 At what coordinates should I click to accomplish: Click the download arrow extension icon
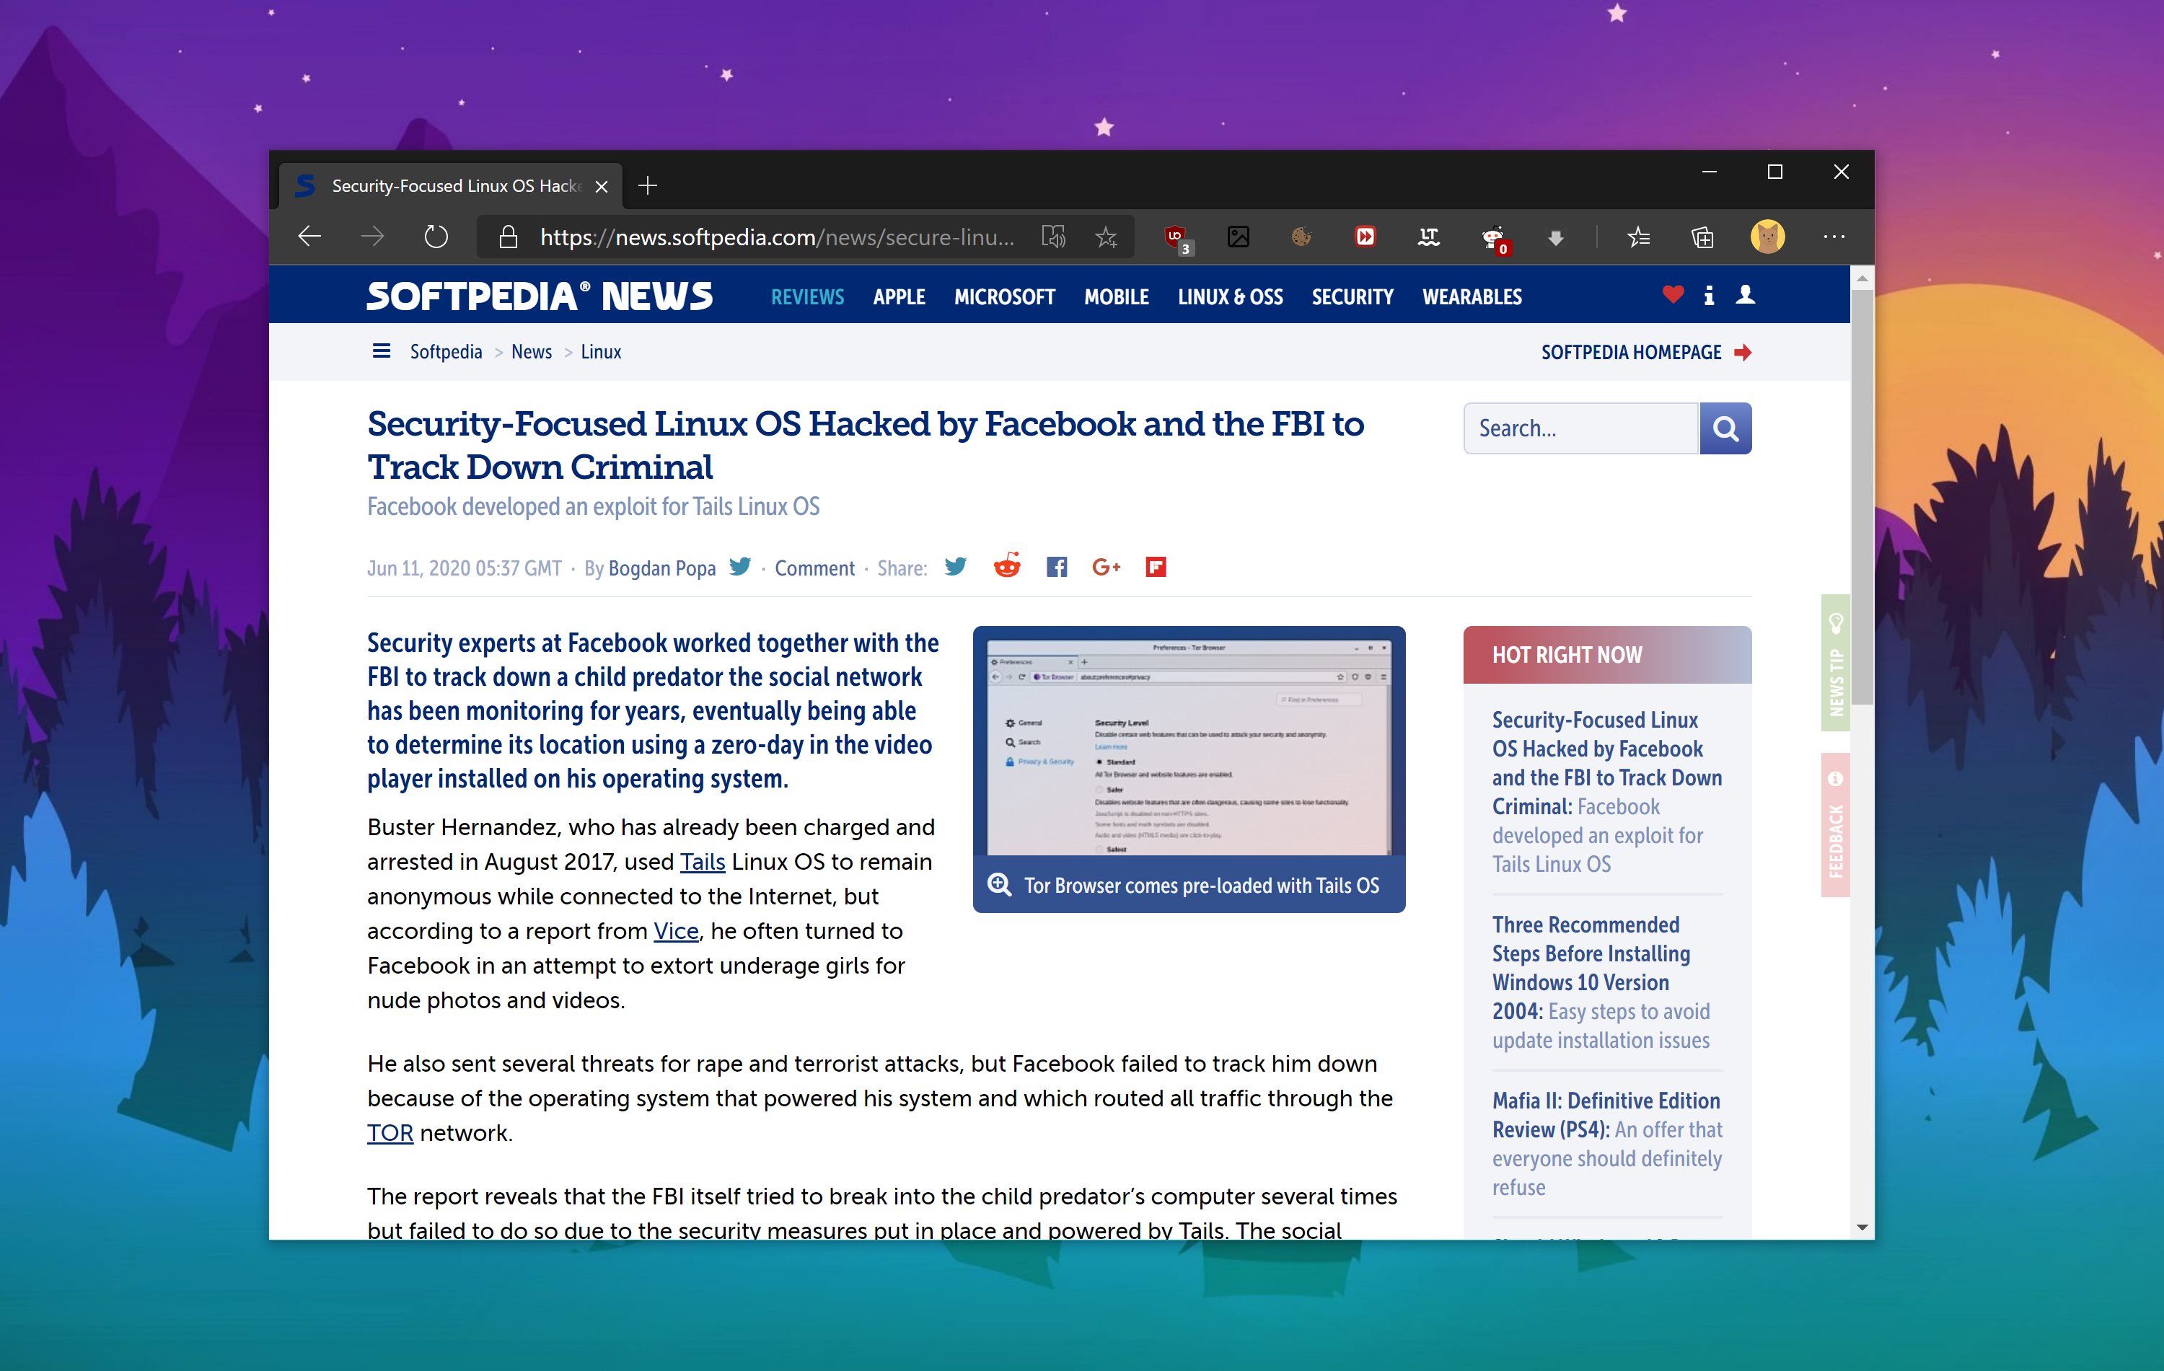pos(1556,238)
